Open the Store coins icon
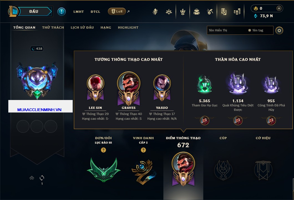Screen dimensions: 294x200 pos(237,12)
